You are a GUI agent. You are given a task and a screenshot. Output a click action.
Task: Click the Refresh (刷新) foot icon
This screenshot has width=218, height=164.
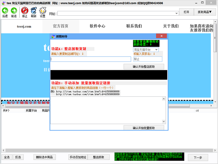[34, 11]
